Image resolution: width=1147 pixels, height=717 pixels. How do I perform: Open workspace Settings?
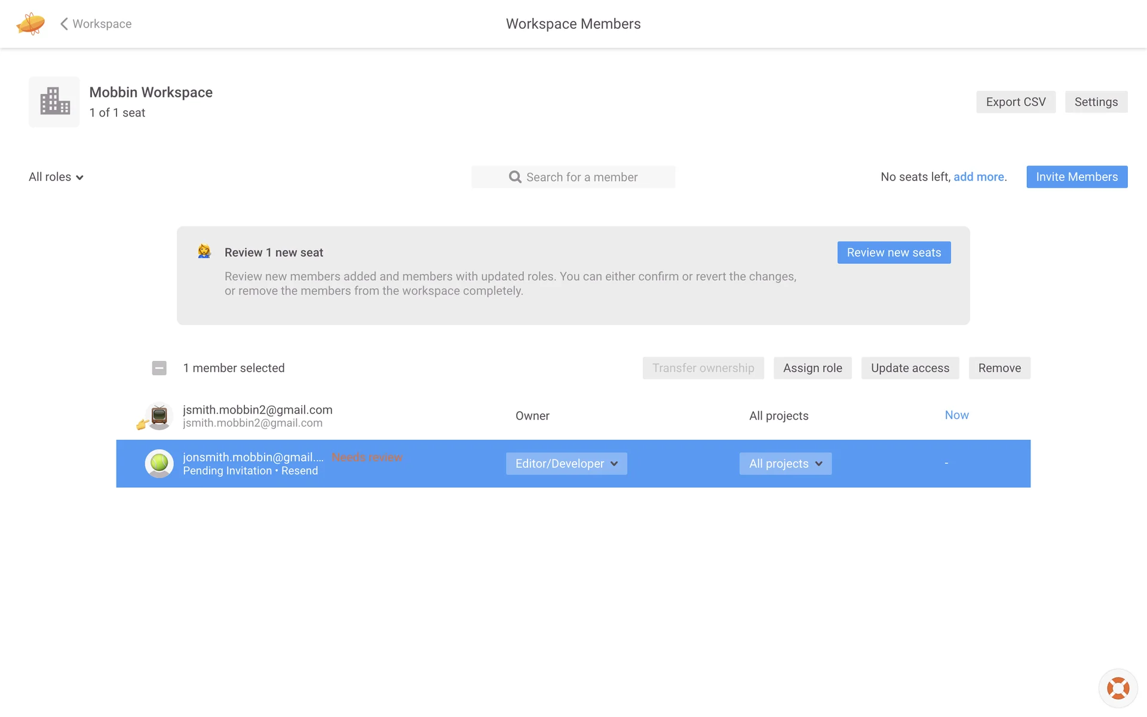(x=1096, y=102)
